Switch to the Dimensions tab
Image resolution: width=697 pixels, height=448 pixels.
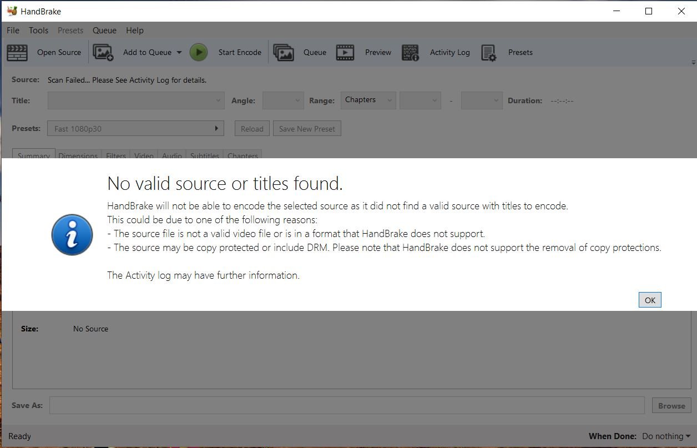tap(78, 154)
